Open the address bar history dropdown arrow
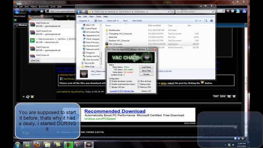 pos(168,12)
